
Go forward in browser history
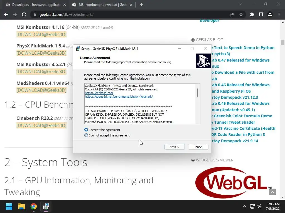[x=15, y=14]
